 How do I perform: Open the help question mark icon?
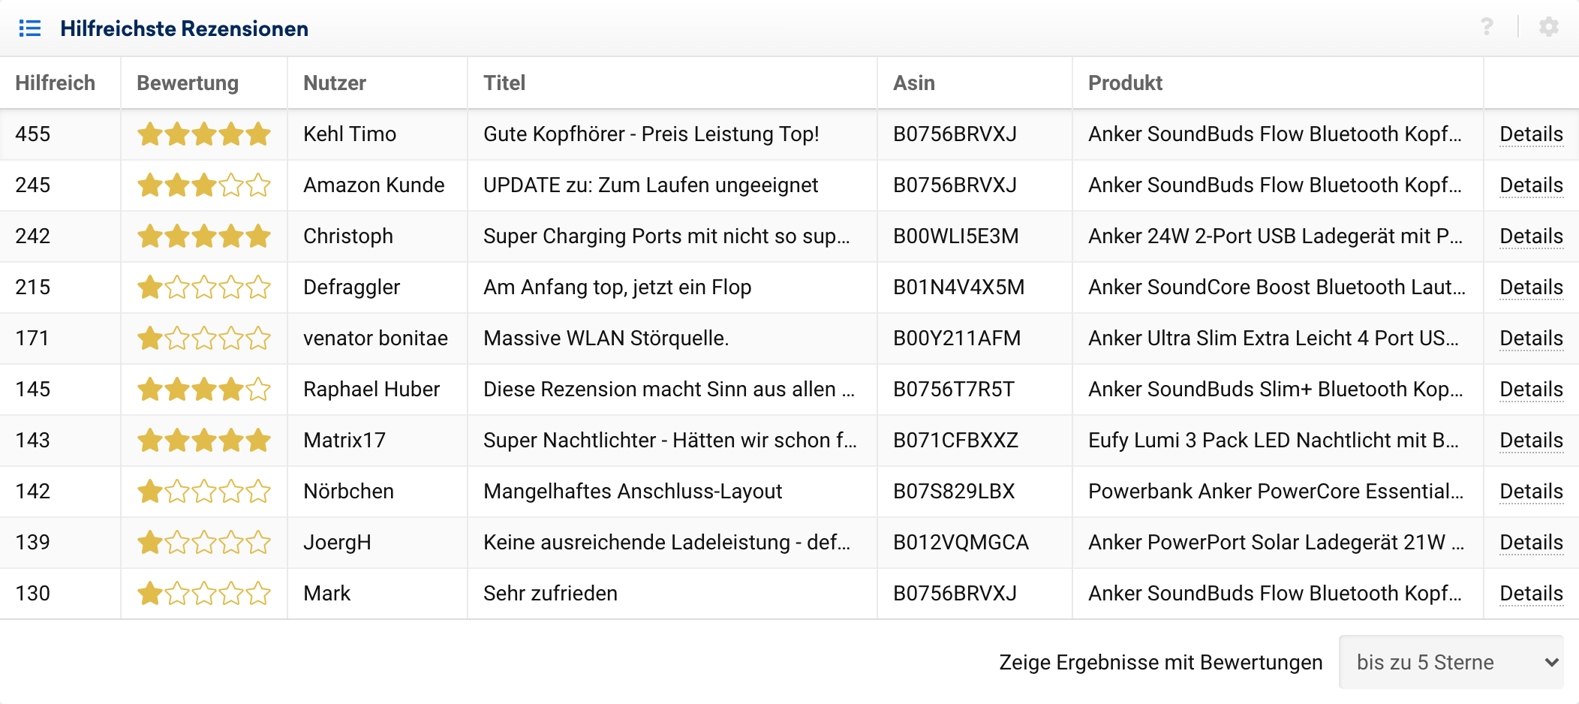point(1487,28)
